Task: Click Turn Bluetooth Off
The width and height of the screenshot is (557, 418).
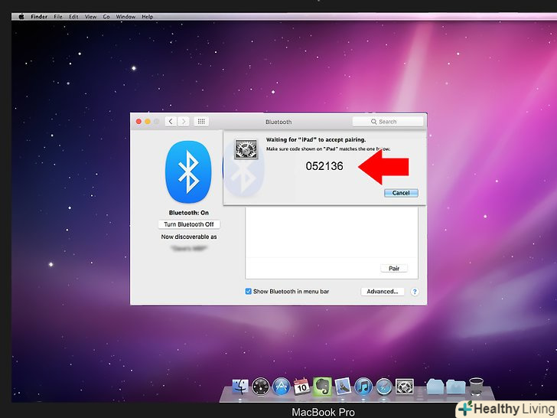Action: tap(189, 224)
